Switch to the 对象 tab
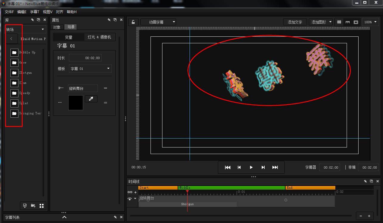Image resolution: width=383 pixels, height=223 pixels. (57, 27)
